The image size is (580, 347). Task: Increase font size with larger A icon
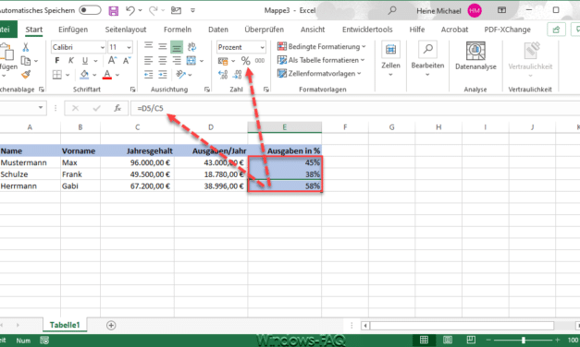click(112, 61)
